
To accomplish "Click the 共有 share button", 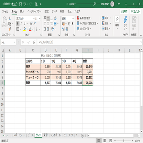I will click(124, 11).
